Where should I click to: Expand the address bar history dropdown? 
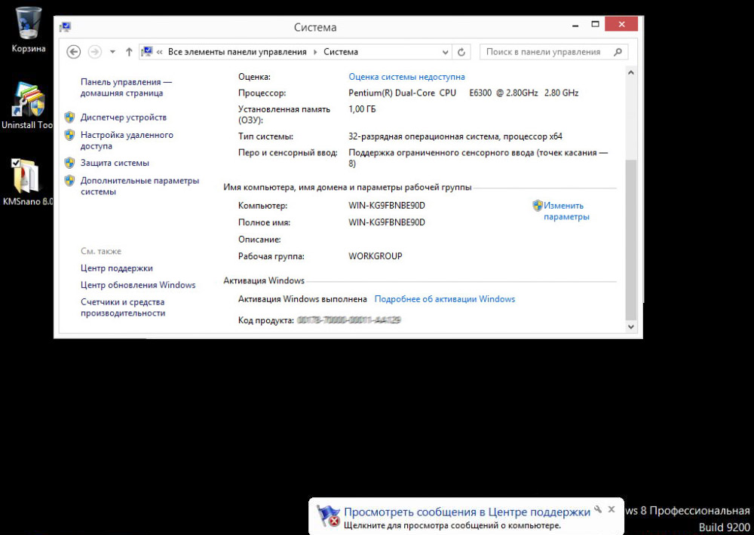click(x=446, y=52)
